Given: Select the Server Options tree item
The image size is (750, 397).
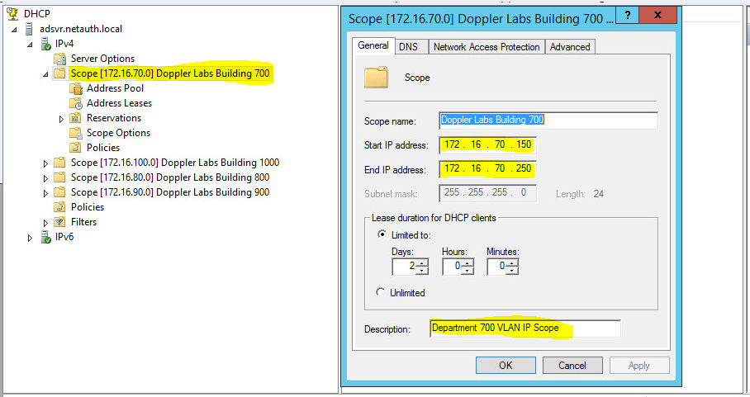Looking at the screenshot, I should point(102,59).
